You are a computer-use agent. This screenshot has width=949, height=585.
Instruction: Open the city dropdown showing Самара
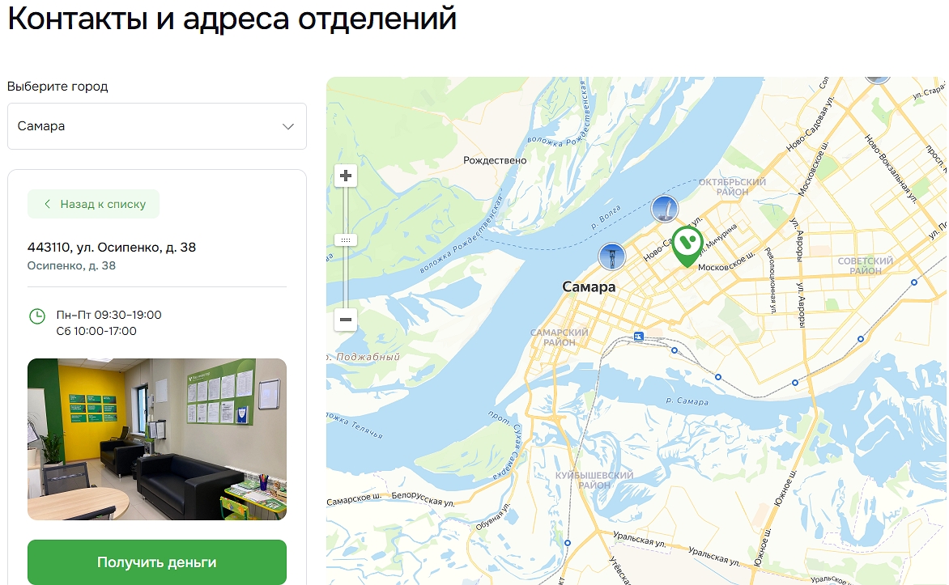click(157, 126)
